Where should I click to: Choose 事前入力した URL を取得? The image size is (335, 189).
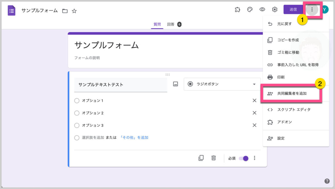pyautogui.click(x=296, y=65)
